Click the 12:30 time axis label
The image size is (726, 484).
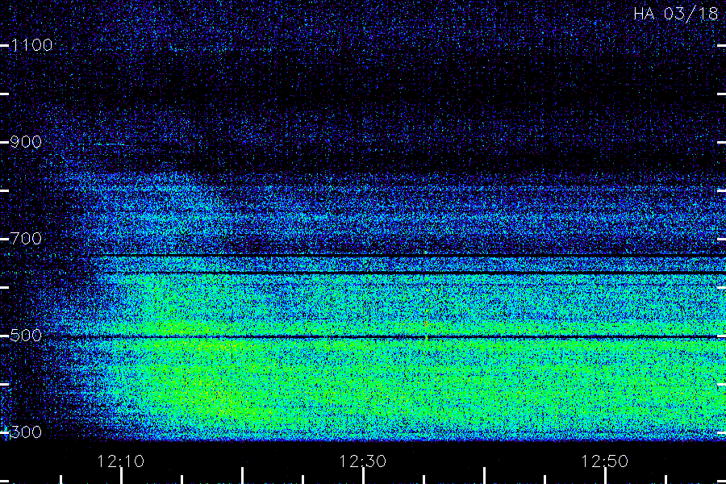tap(362, 461)
